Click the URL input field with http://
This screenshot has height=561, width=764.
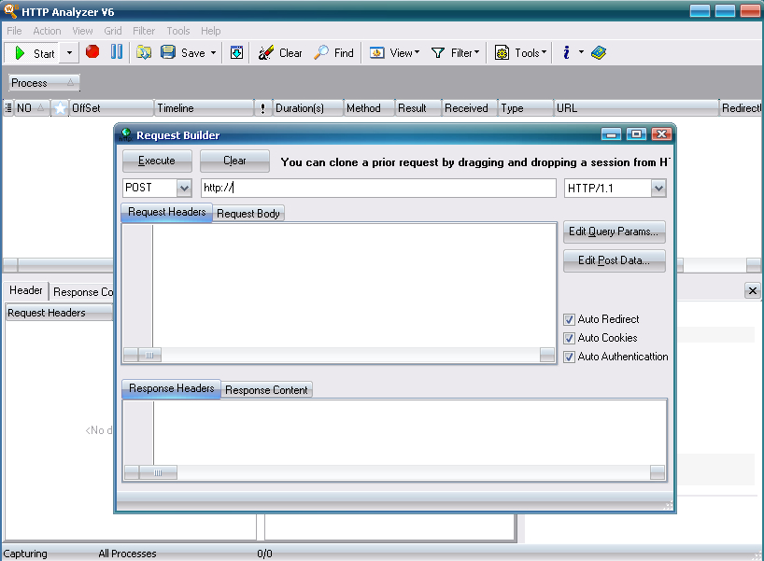click(378, 188)
